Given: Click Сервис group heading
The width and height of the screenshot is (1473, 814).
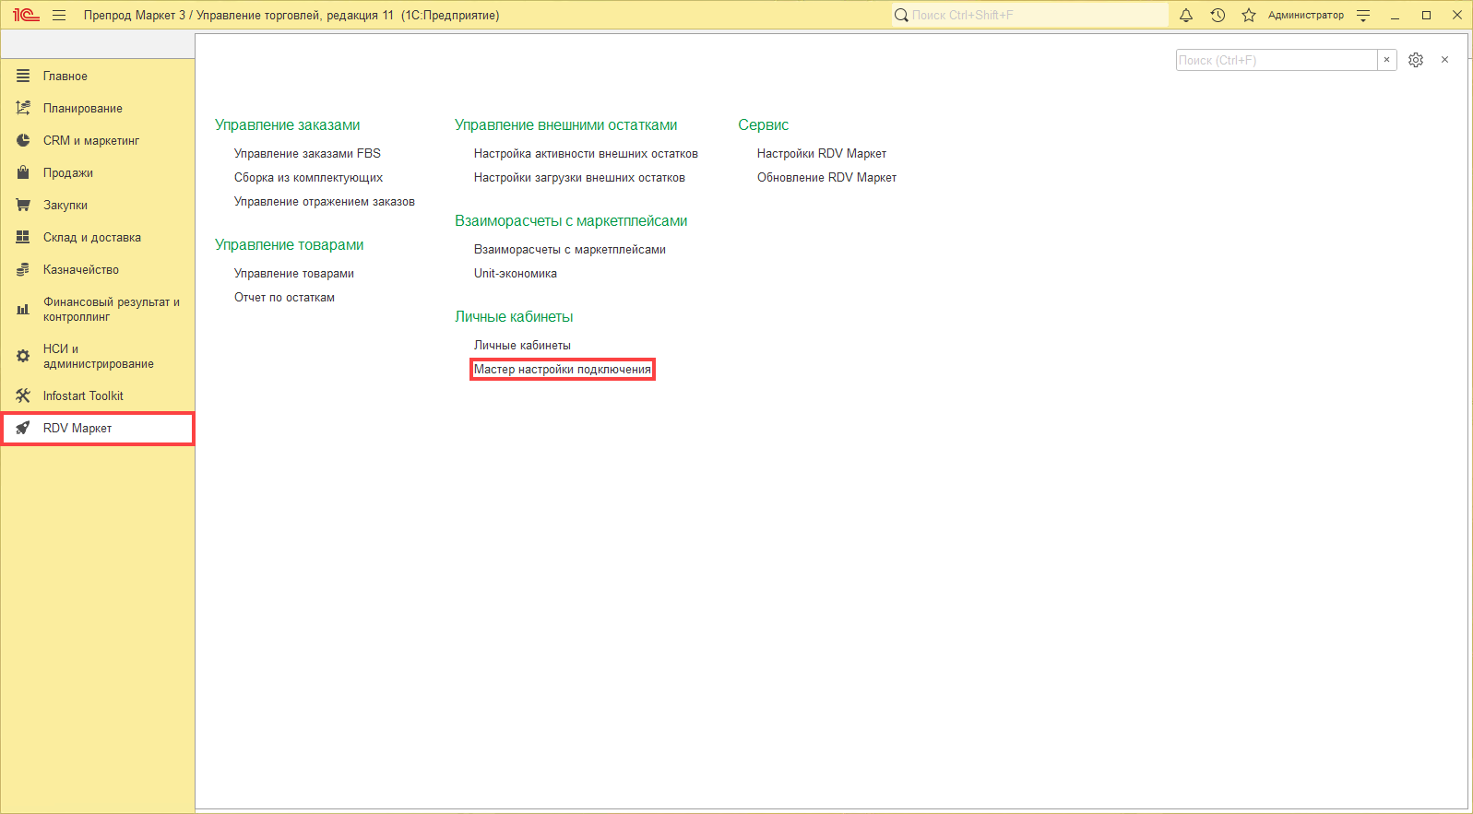Looking at the screenshot, I should point(764,124).
